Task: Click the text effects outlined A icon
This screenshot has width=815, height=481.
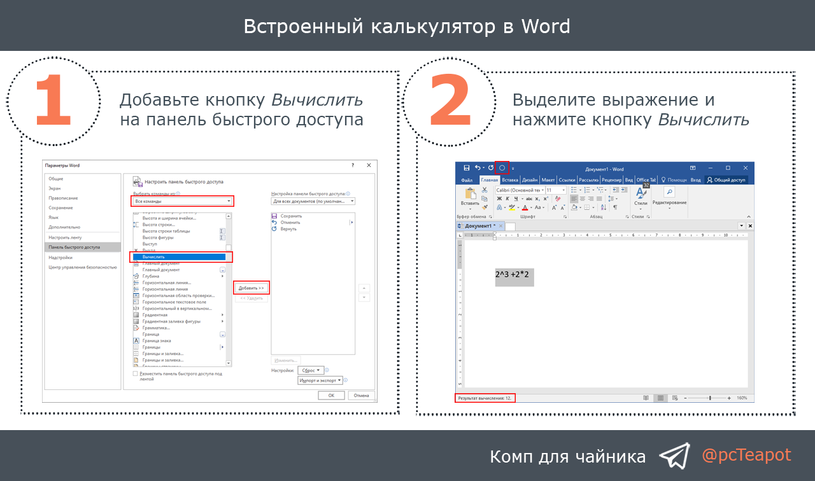Action: [x=499, y=207]
